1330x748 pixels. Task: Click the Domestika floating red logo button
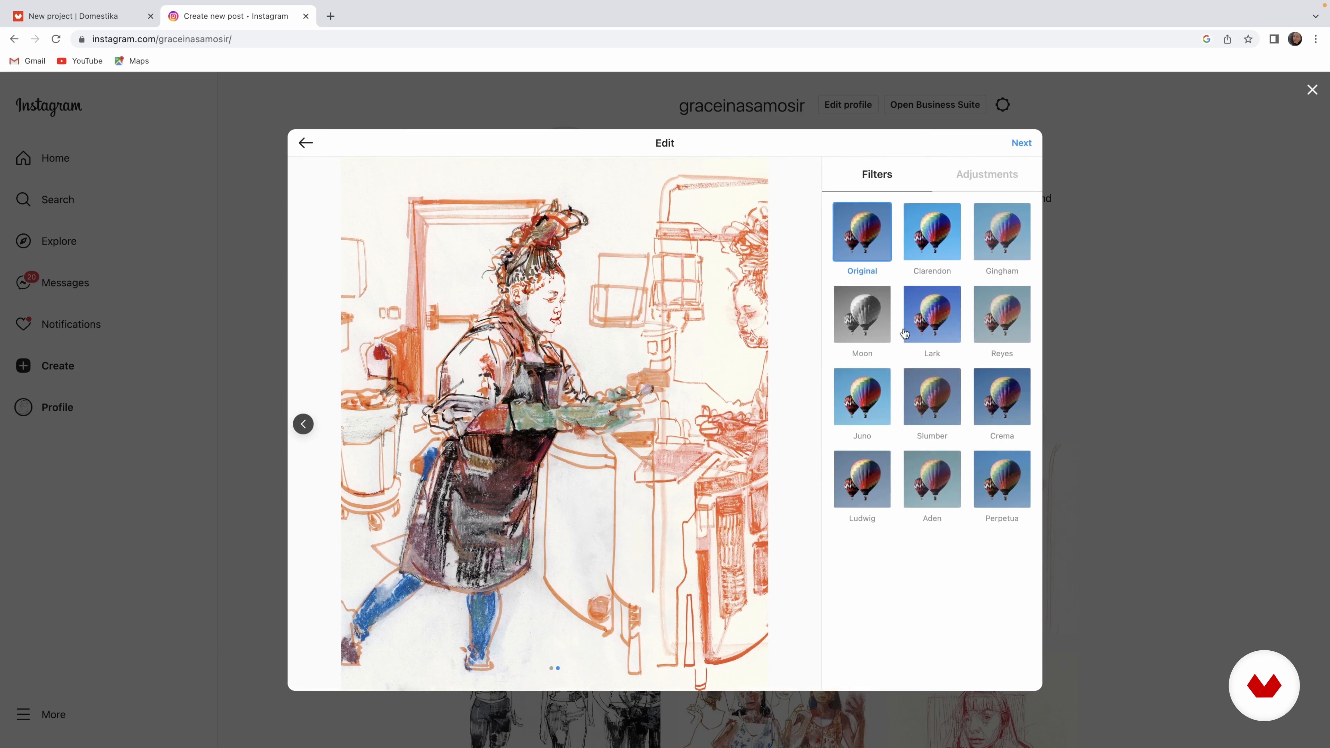(1264, 686)
